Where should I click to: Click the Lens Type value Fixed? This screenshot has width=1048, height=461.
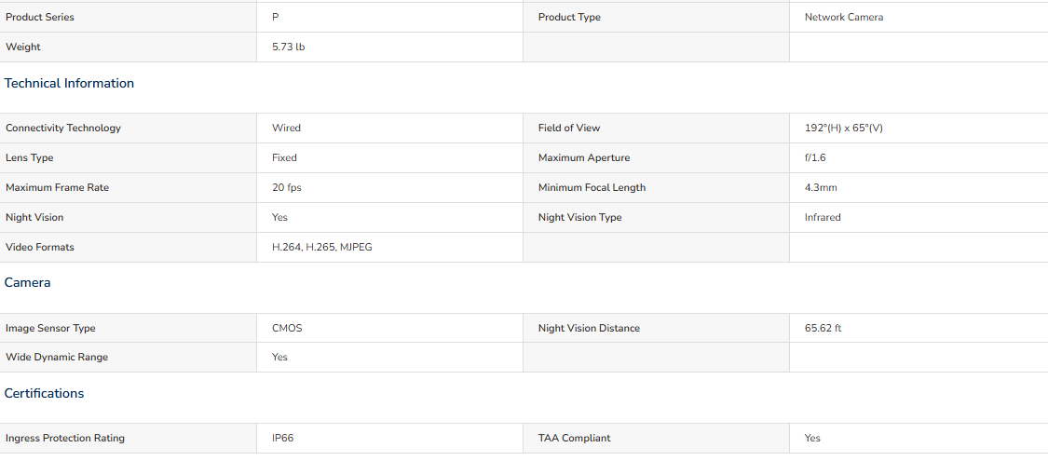[284, 157]
